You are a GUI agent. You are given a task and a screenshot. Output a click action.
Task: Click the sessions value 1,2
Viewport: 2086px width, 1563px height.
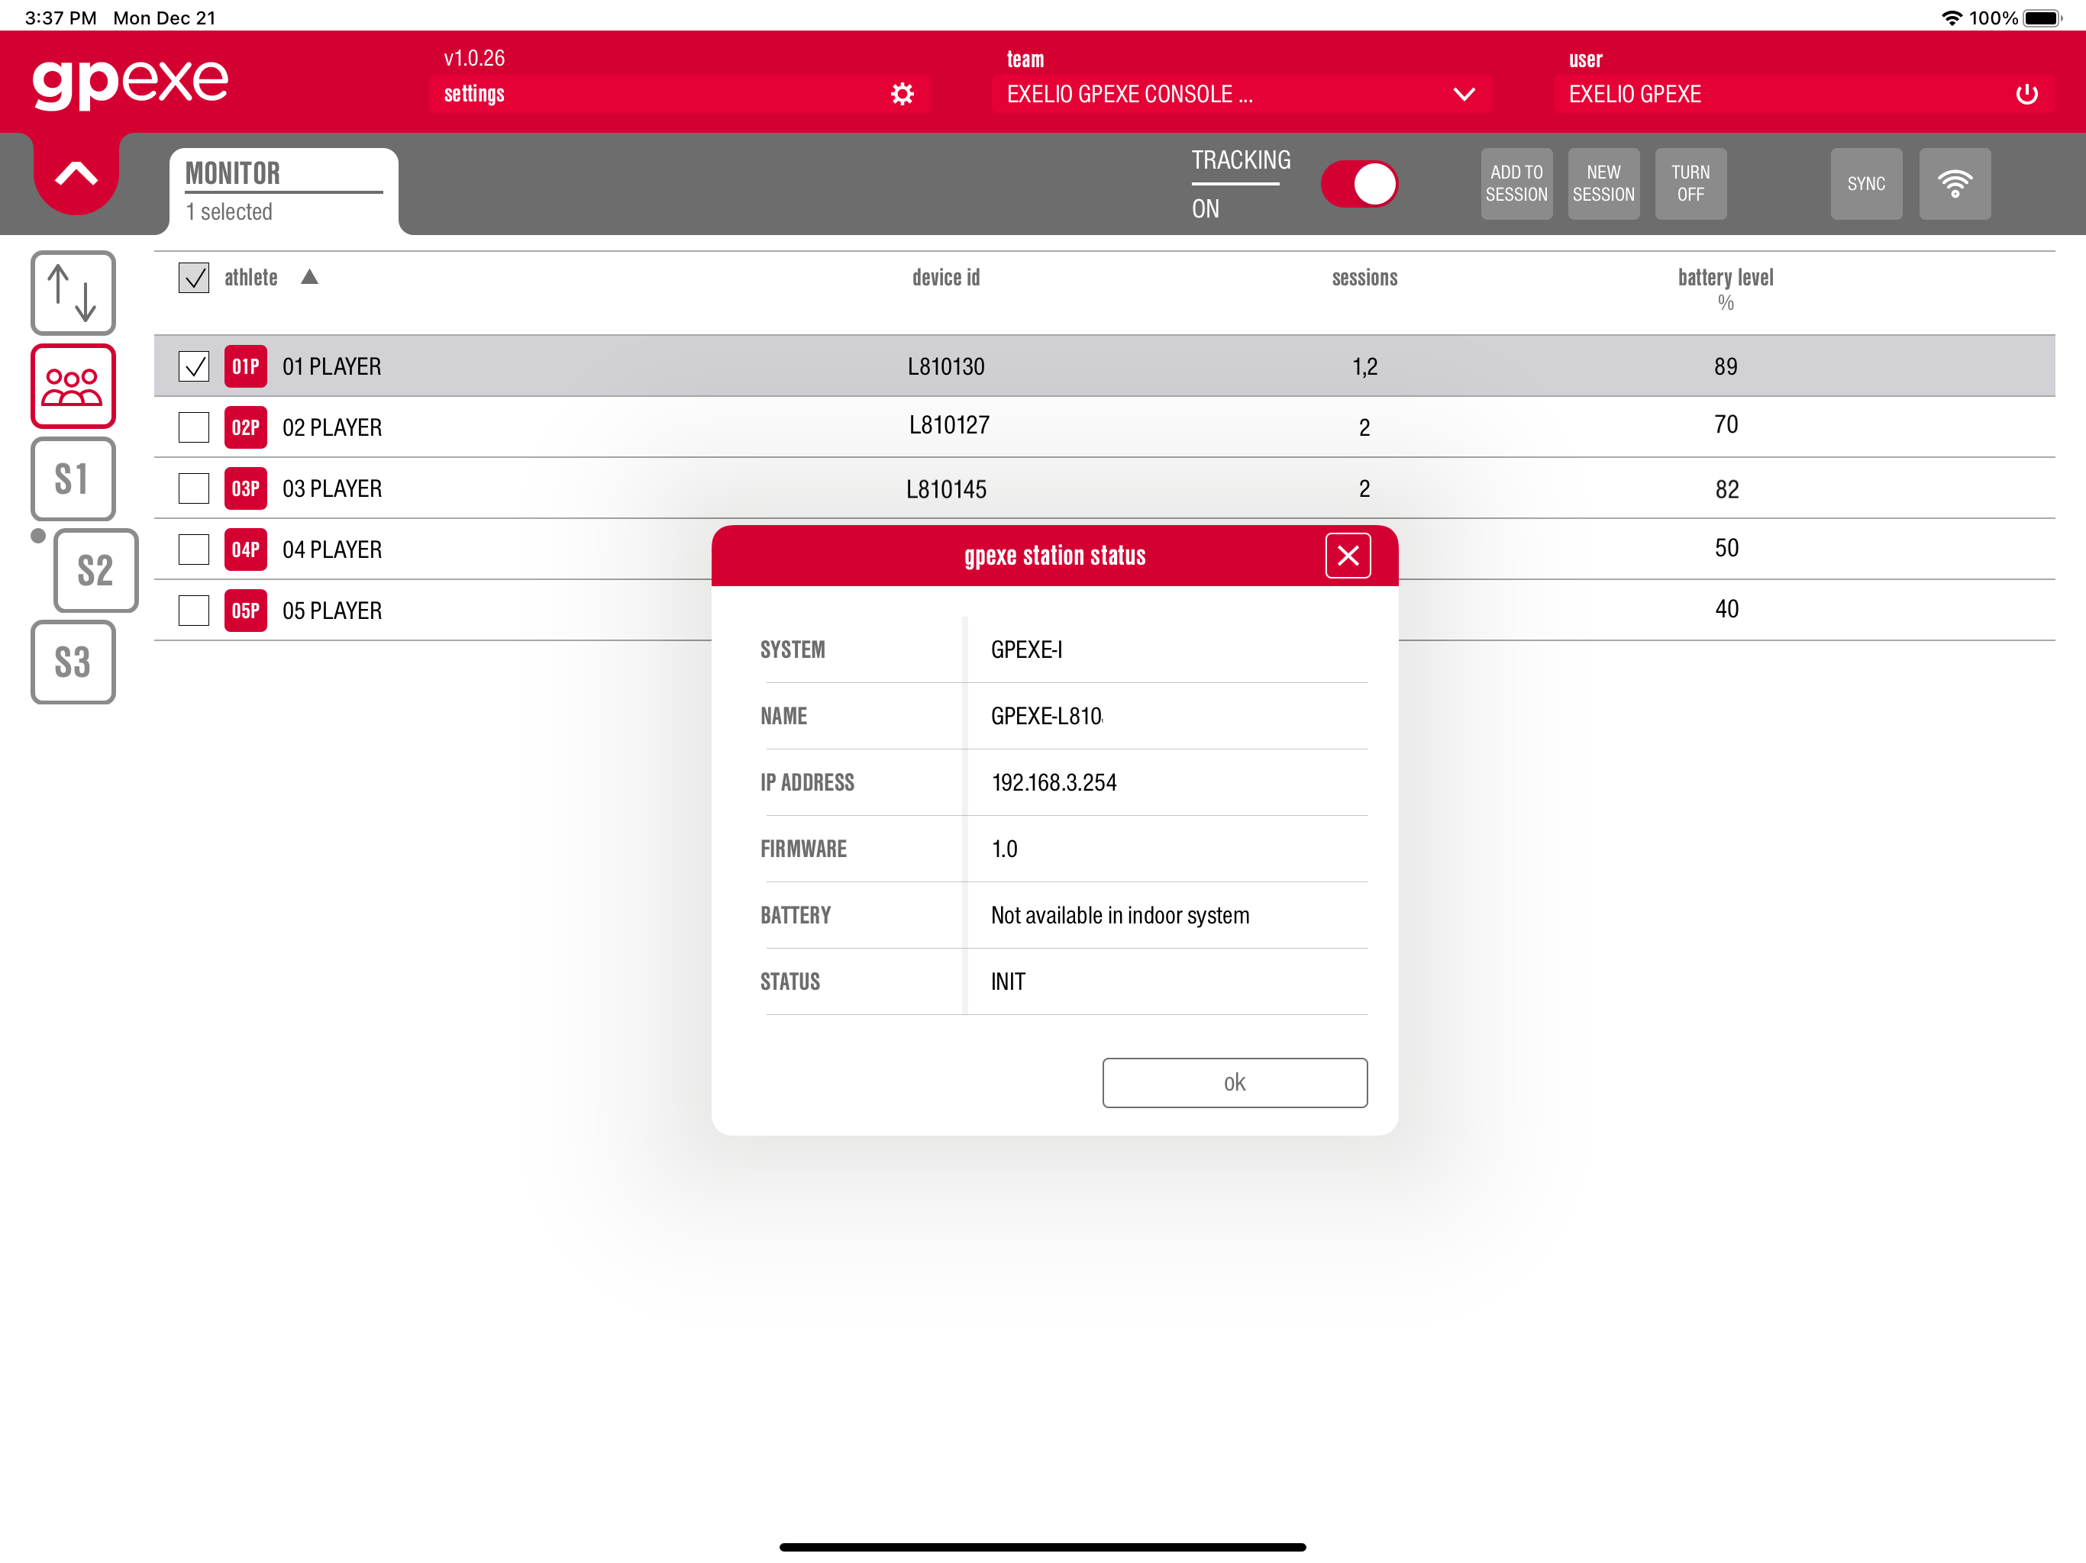pos(1364,367)
